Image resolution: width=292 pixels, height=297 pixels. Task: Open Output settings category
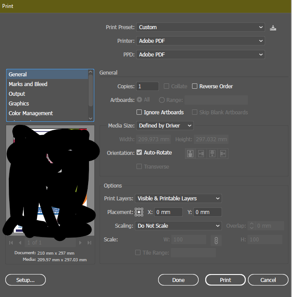(48, 94)
